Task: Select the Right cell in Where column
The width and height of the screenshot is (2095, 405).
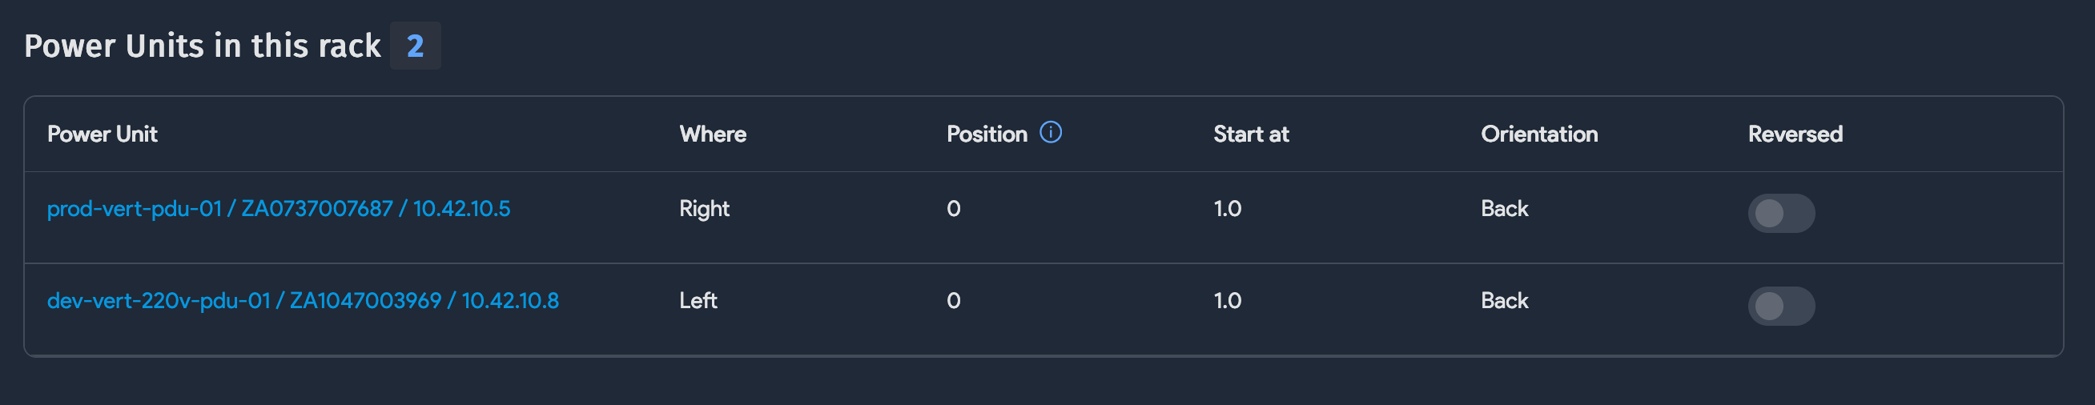Action: 704,209
